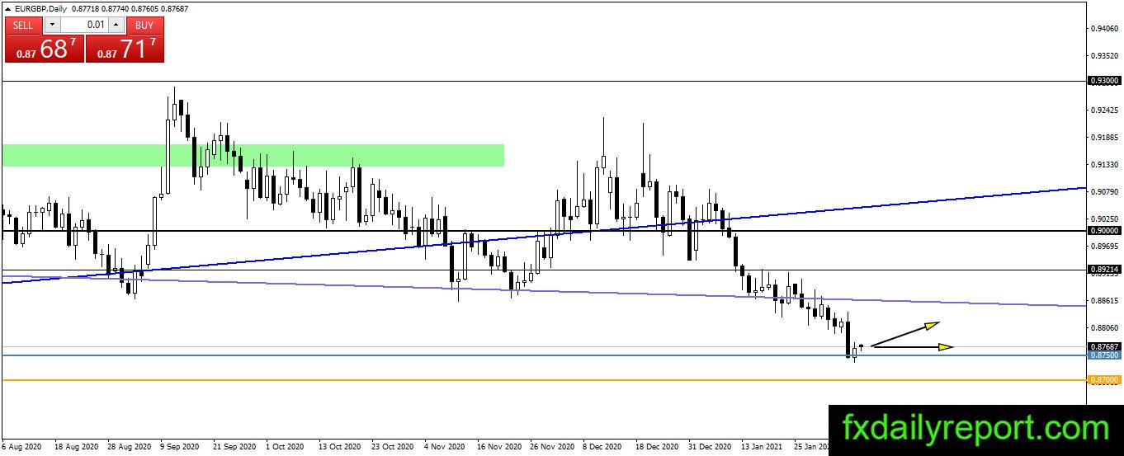This screenshot has width=1124, height=456.
Task: Click the 23 Oct 2020 date label
Action: coord(392,447)
